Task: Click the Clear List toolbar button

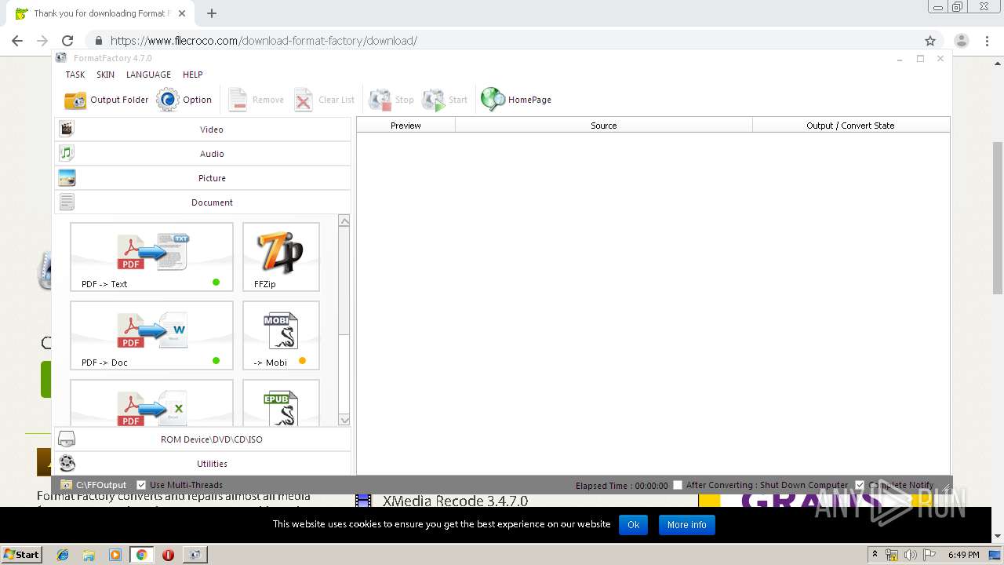Action: coord(324,100)
